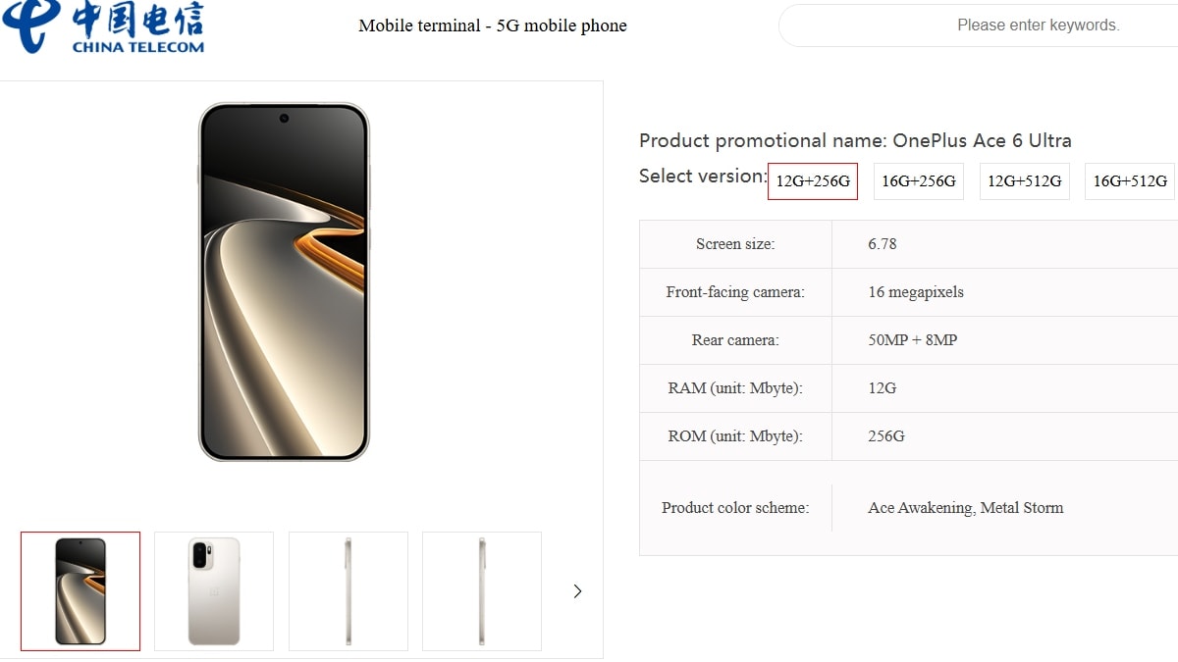
Task: Click the OnePlus Ace 6 Ultra product name
Action: pyautogui.click(x=982, y=140)
